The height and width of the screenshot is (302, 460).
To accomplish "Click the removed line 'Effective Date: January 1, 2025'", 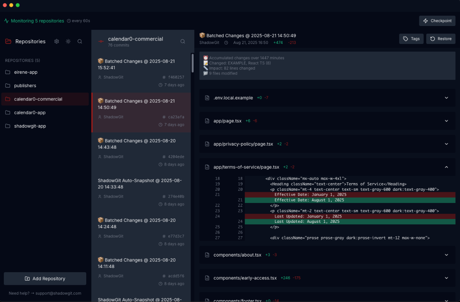I will [350, 195].
